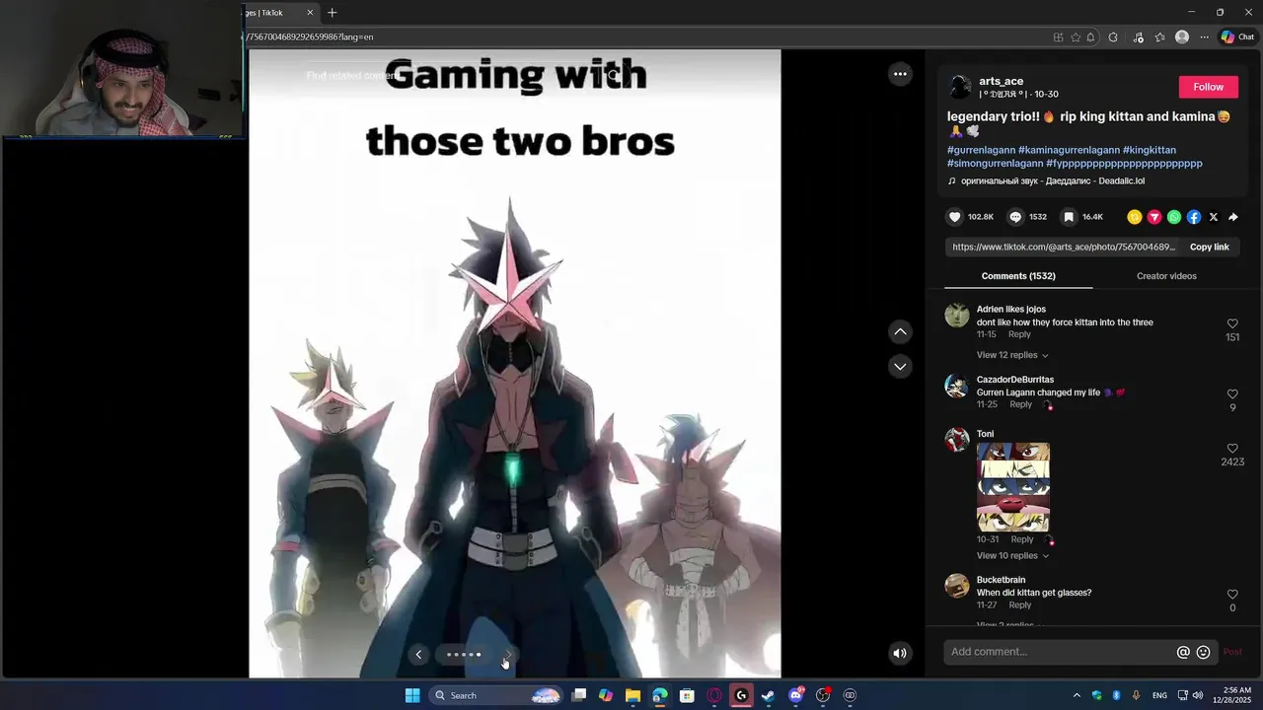The width and height of the screenshot is (1263, 710).
Task: Like Adrien likes jojos' comment
Action: point(1232,323)
